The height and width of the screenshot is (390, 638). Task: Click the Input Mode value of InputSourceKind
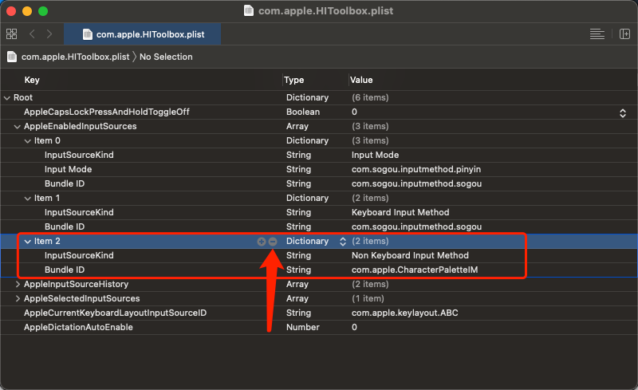click(375, 155)
